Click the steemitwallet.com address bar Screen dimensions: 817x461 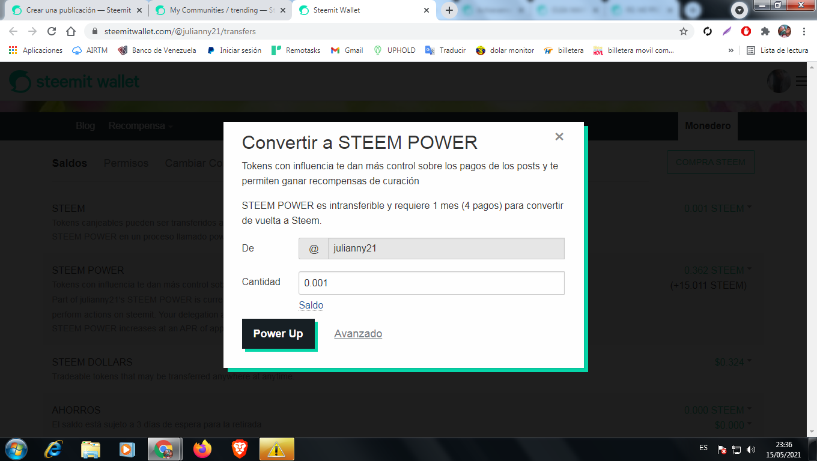coord(384,31)
